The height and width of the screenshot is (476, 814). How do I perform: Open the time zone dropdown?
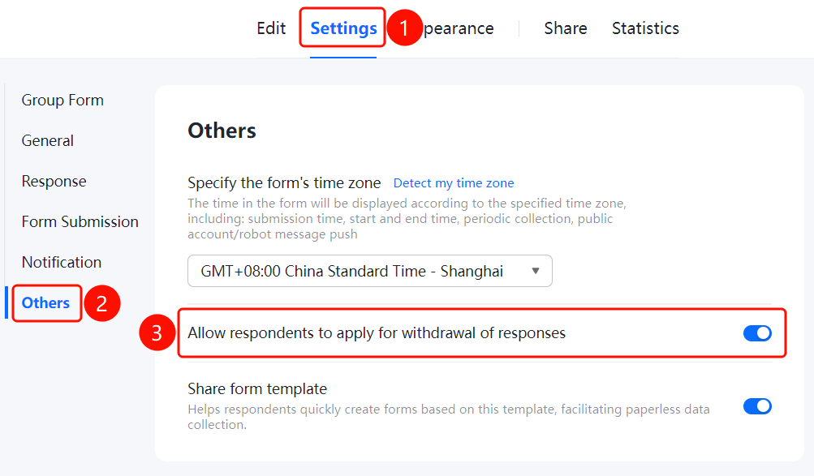(x=369, y=271)
